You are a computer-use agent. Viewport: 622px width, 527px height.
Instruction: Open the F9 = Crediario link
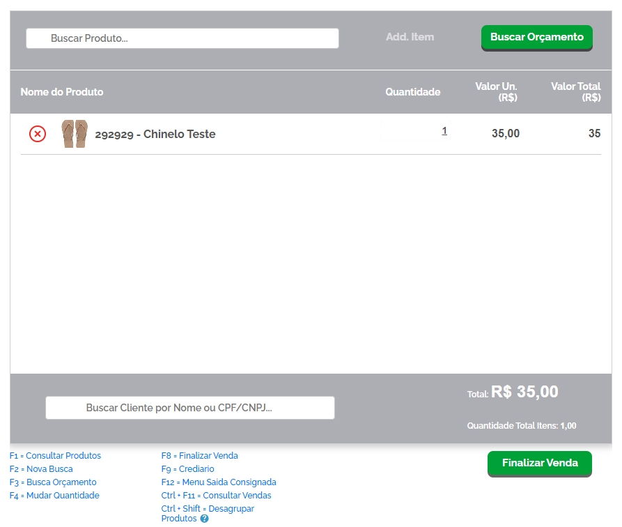pos(187,469)
